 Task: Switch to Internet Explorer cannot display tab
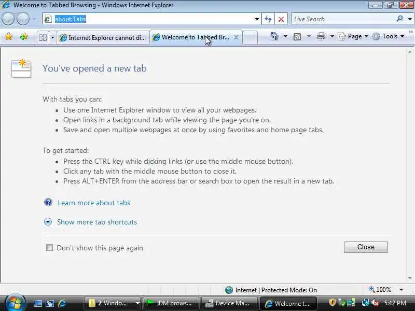click(103, 37)
